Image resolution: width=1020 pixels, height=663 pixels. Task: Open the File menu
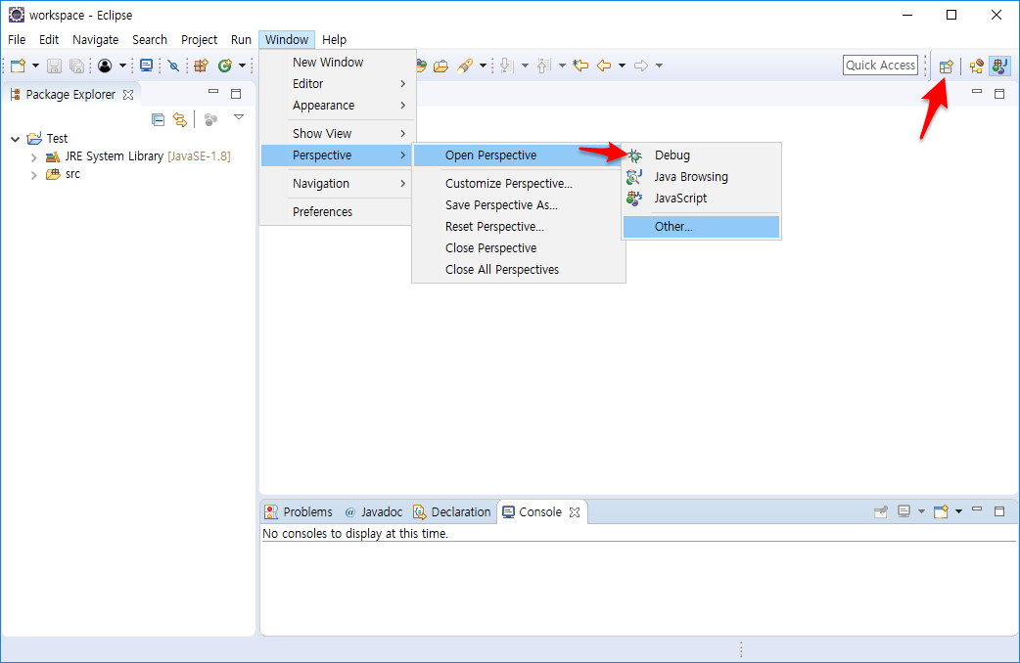(17, 40)
